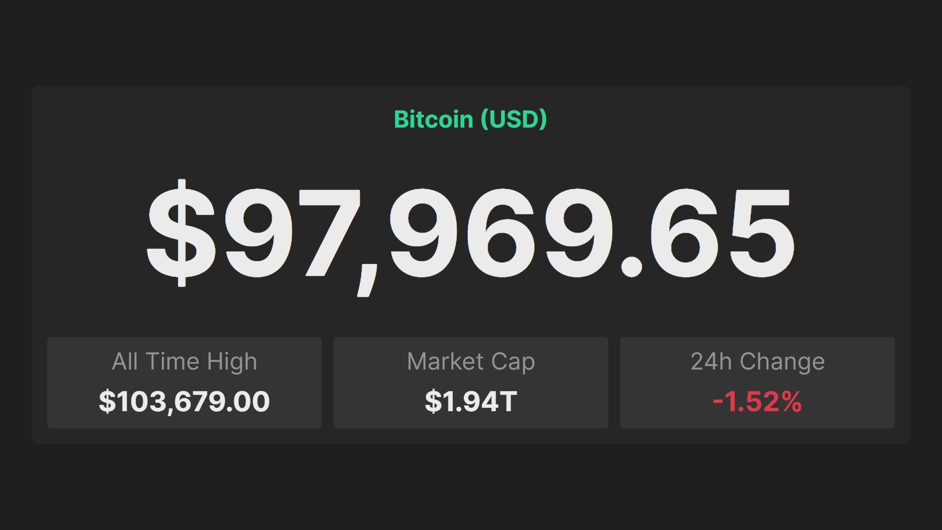Click the word "Bitcoin" in the title
This screenshot has height=530, width=942.
[x=433, y=119]
